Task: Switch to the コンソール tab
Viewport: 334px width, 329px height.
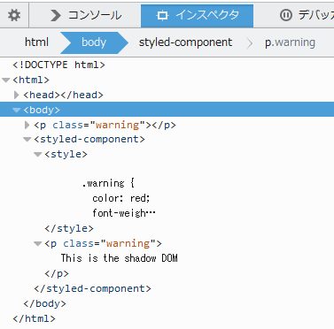Action: point(86,15)
